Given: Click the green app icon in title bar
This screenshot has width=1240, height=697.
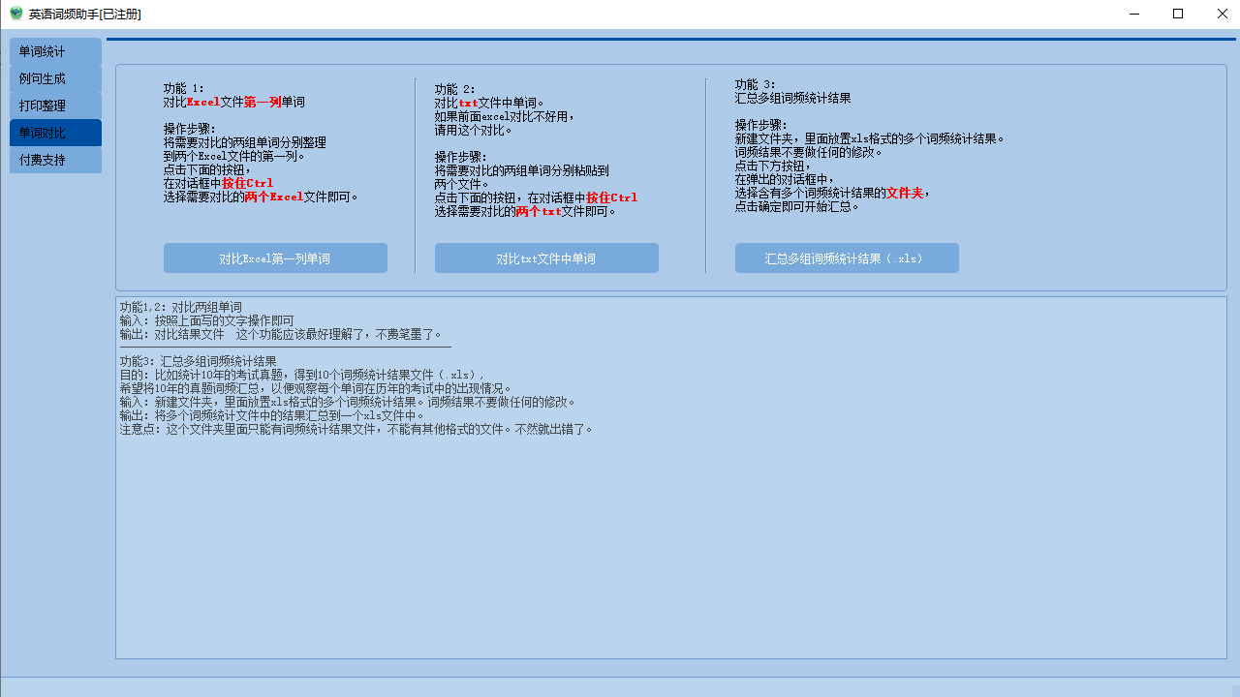Looking at the screenshot, I should (x=14, y=15).
